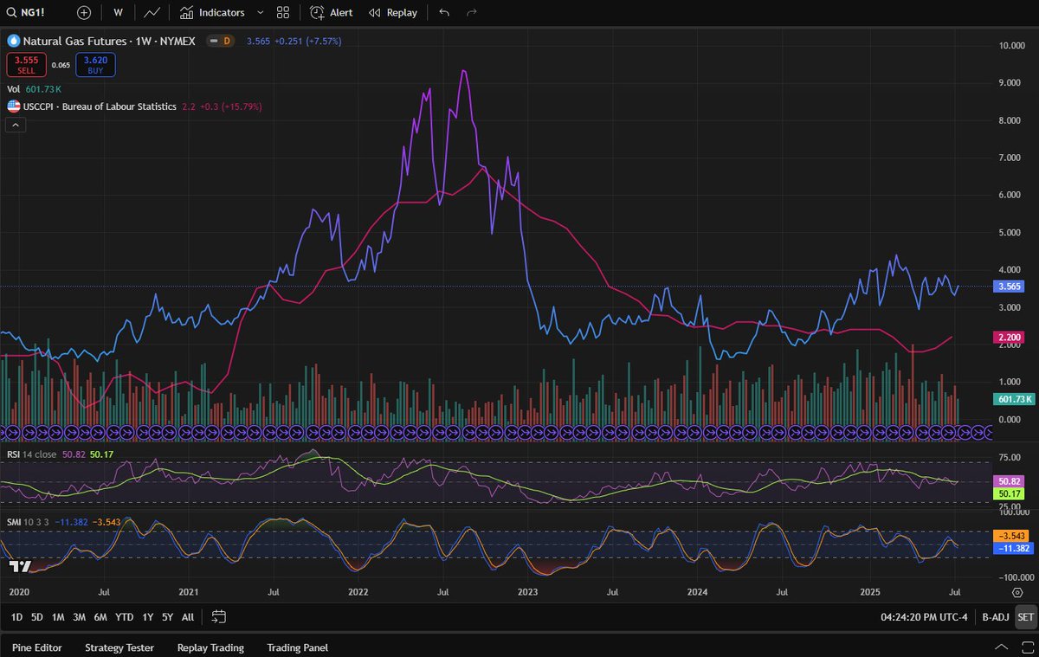1039x657 pixels.
Task: Click the 10.000 price scale value
Action: click(x=1012, y=45)
